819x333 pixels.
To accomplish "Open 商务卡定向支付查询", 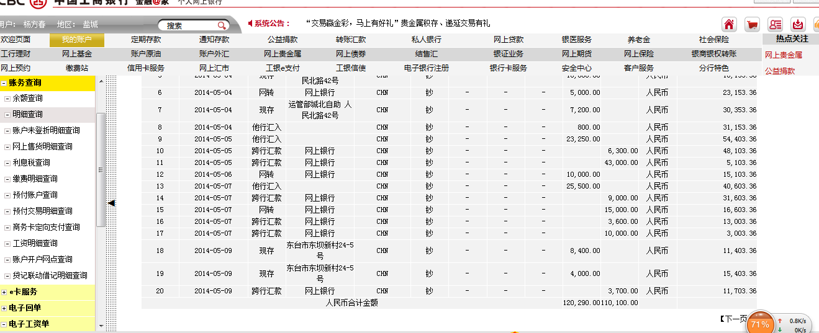I will click(x=46, y=227).
